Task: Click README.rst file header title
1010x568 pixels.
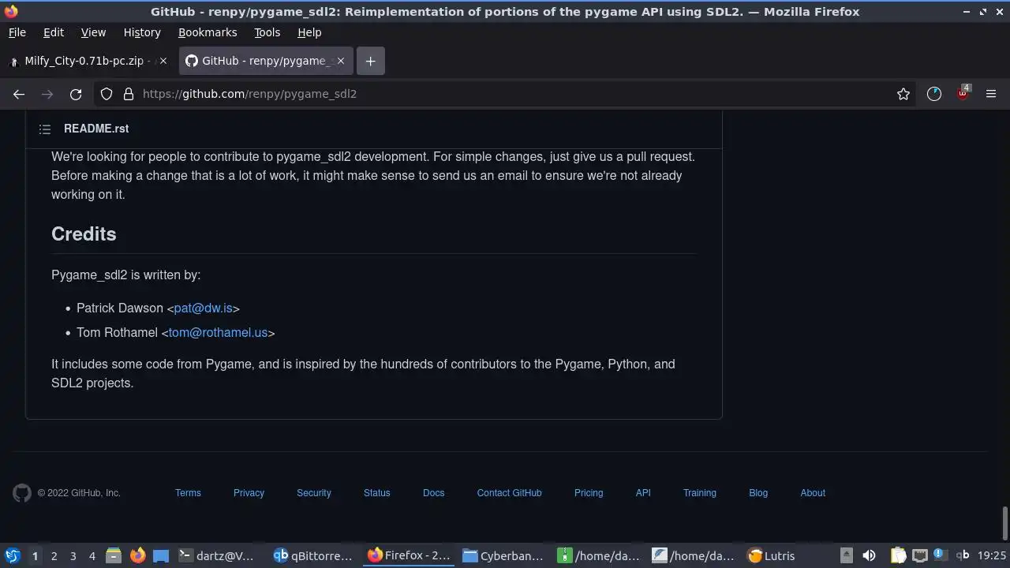Action: point(96,129)
